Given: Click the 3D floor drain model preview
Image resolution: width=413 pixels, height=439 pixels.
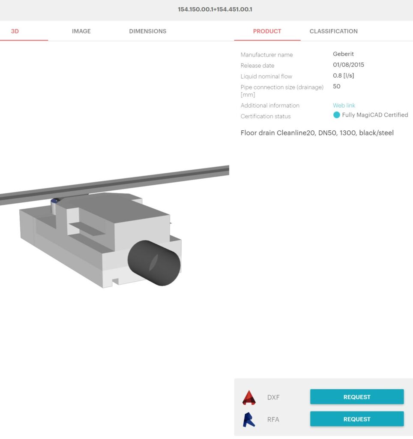Looking at the screenshot, I should (114, 226).
